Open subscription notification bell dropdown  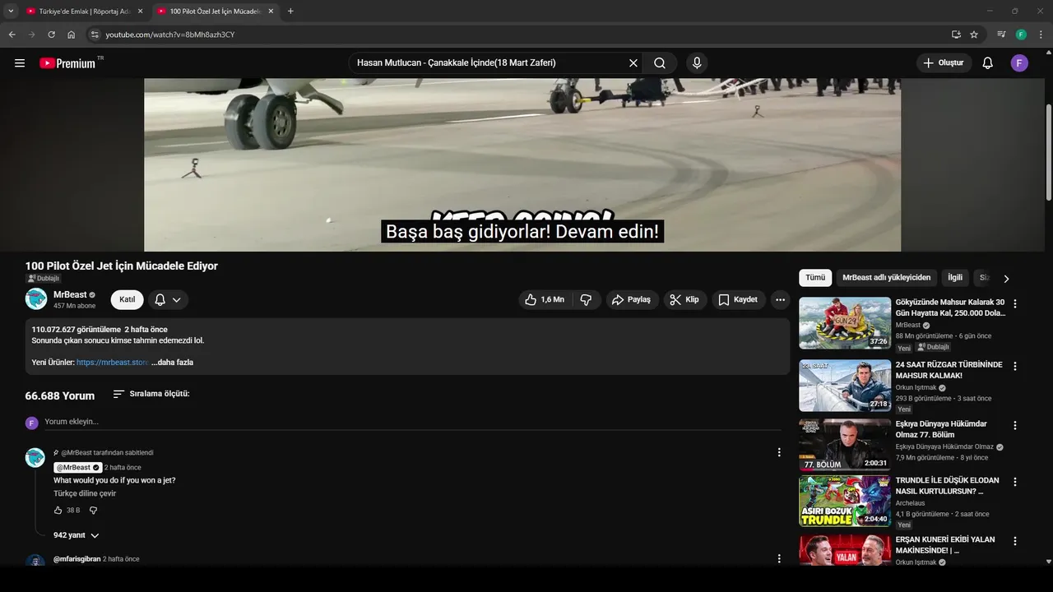pos(168,300)
